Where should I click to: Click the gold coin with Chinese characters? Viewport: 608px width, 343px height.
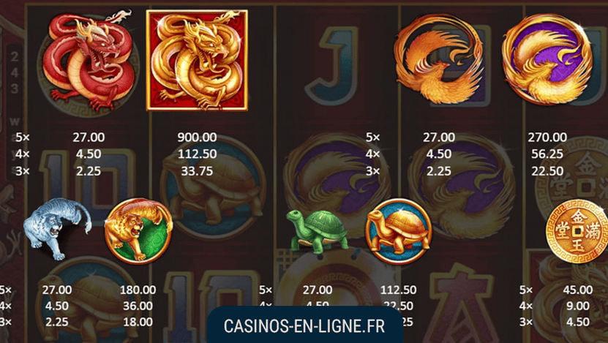(577, 231)
